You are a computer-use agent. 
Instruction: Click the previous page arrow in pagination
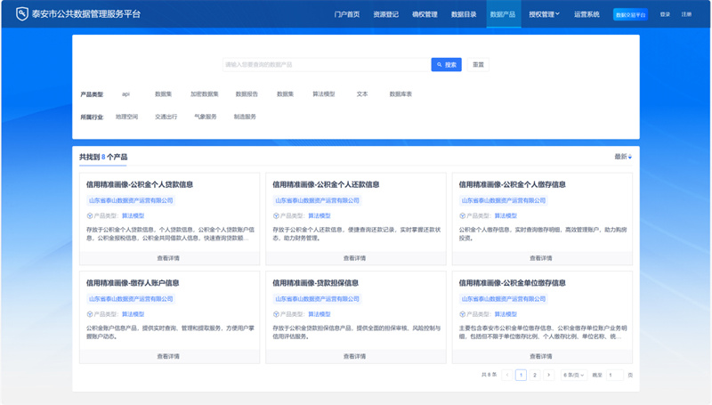click(x=507, y=376)
